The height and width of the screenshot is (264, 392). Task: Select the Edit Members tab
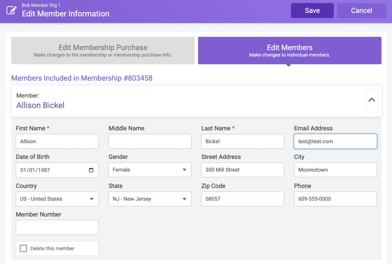[x=289, y=50]
